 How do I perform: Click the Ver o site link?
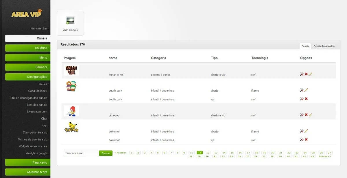36,29
